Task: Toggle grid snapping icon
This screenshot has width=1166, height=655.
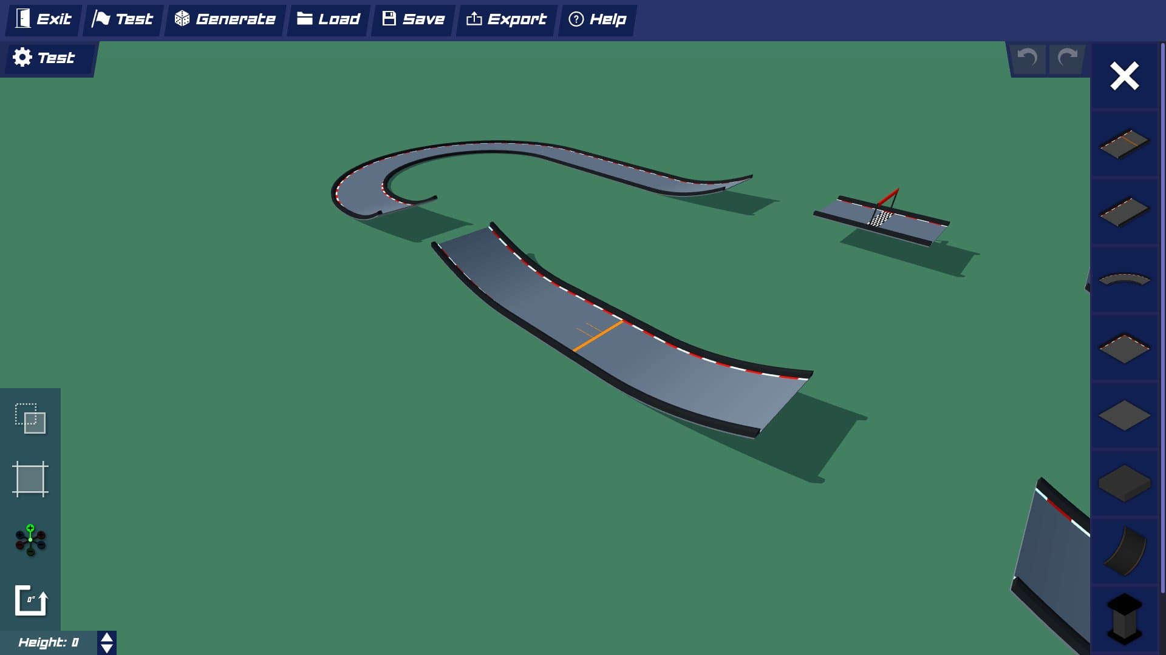Action: (30, 479)
